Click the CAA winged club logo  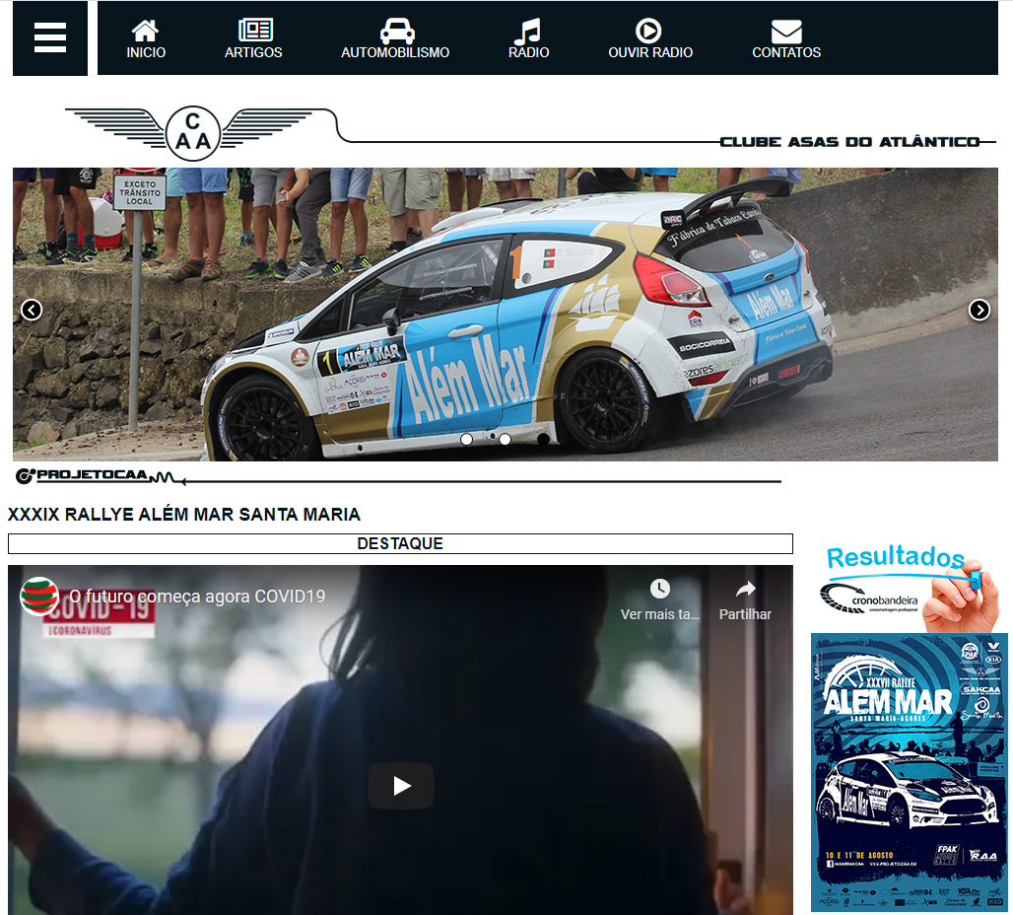click(192, 132)
